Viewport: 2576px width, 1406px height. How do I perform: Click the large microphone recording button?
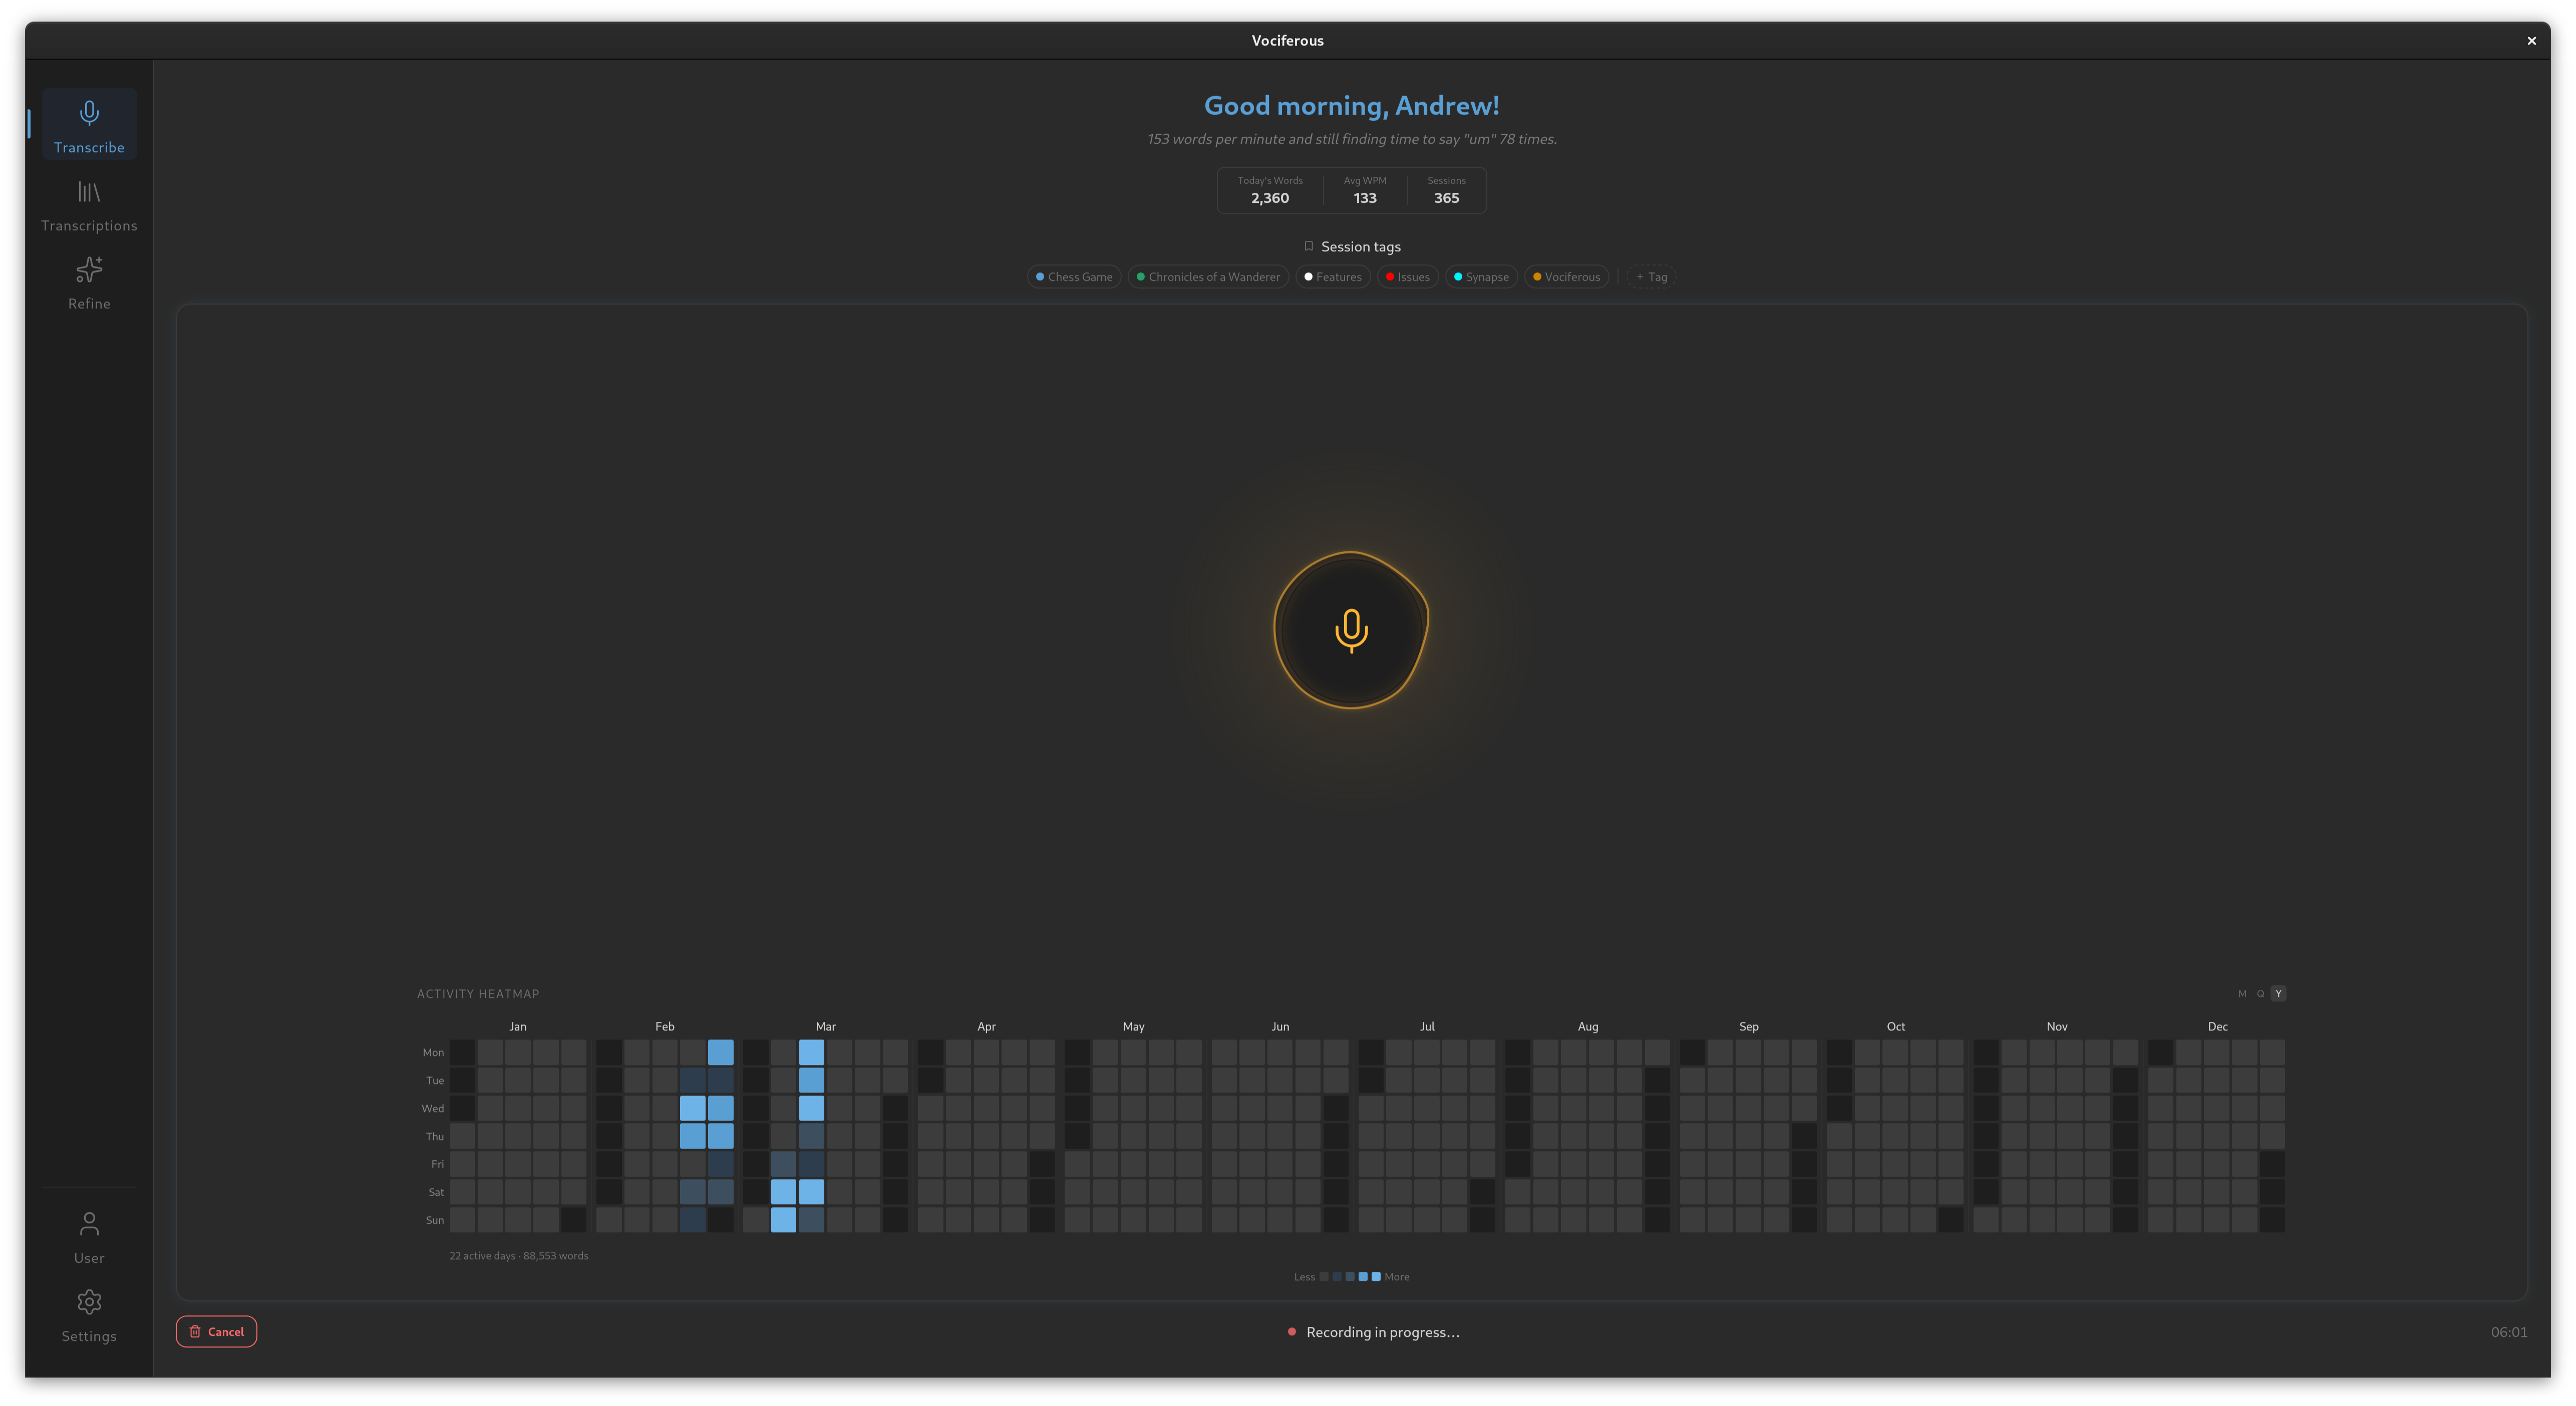click(1350, 630)
